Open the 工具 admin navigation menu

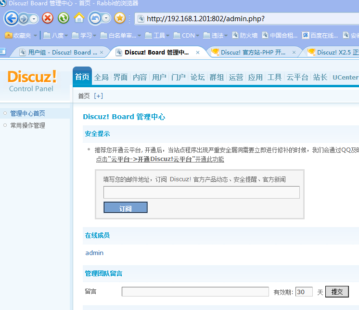274,77
